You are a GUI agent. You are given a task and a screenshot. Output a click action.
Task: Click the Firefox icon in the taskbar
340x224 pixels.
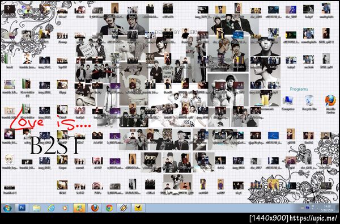(95, 208)
